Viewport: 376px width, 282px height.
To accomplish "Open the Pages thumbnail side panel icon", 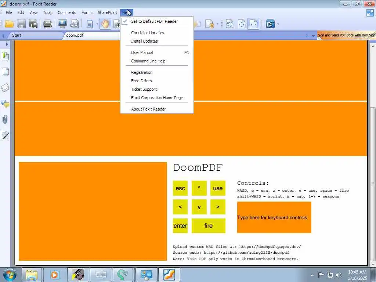I will click(5, 72).
